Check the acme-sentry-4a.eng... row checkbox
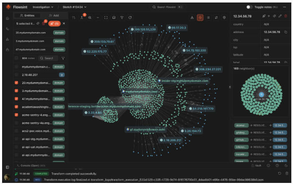 point(16,123)
